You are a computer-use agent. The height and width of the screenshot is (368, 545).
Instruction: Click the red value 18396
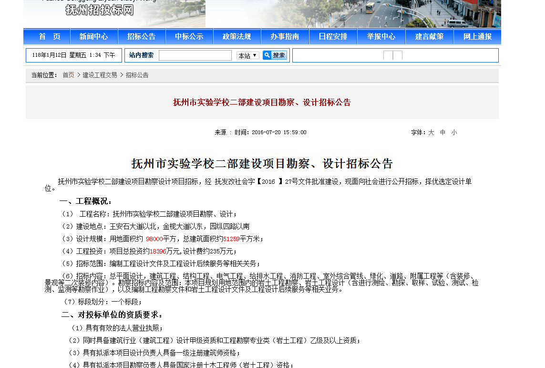tap(158, 252)
